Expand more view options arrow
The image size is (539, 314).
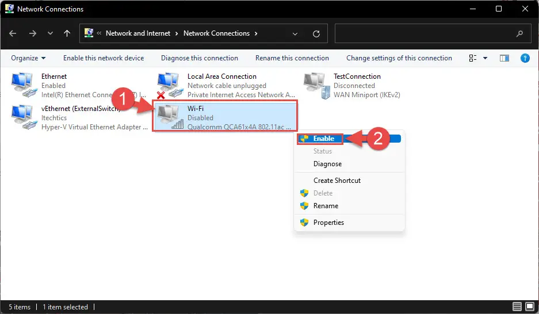[485, 58]
